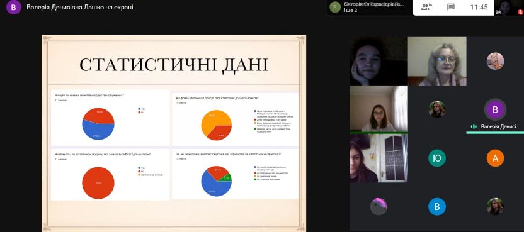524x232 pixels.
Task: Click the muted microphone icon on self-view
Action: click(x=520, y=12)
